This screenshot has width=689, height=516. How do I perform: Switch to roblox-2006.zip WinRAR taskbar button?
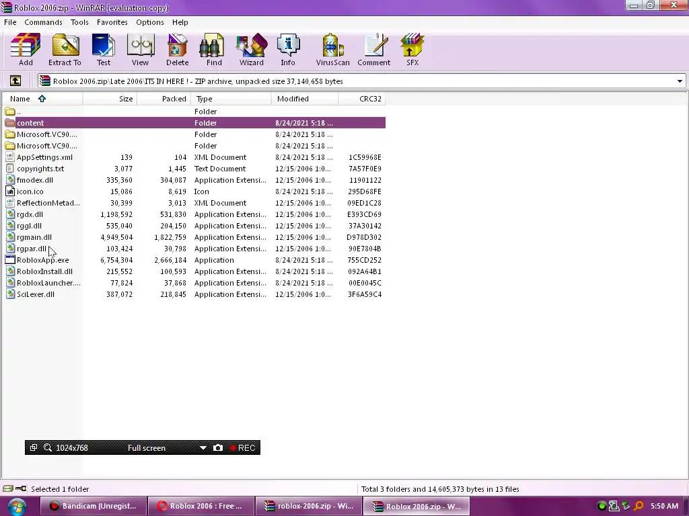coord(309,506)
